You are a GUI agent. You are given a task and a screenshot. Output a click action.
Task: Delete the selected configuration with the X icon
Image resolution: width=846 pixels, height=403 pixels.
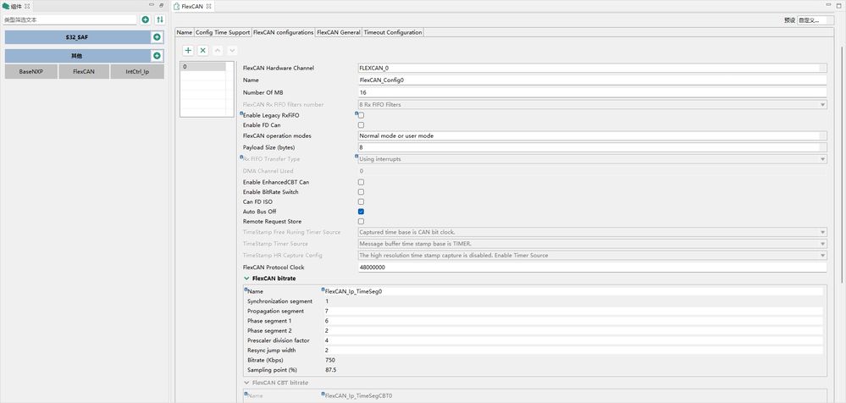[x=203, y=51]
